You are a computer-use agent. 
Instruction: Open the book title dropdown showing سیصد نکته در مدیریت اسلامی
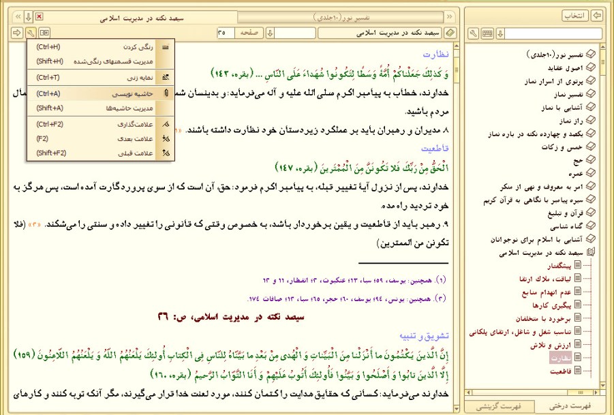(380, 33)
